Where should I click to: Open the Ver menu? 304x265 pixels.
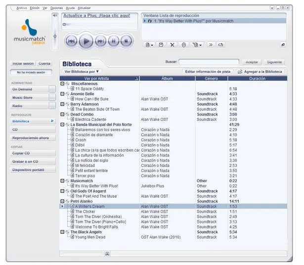[45, 8]
